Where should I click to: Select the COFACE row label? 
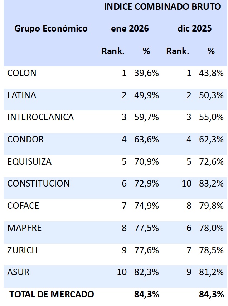[23, 206]
